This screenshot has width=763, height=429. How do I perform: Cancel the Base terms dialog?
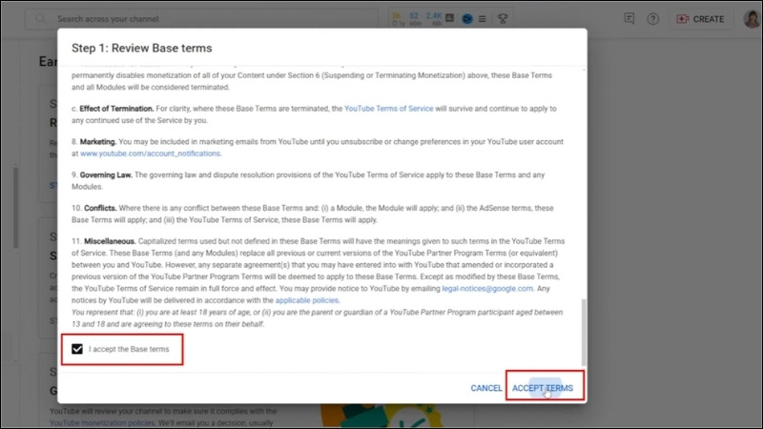point(486,388)
